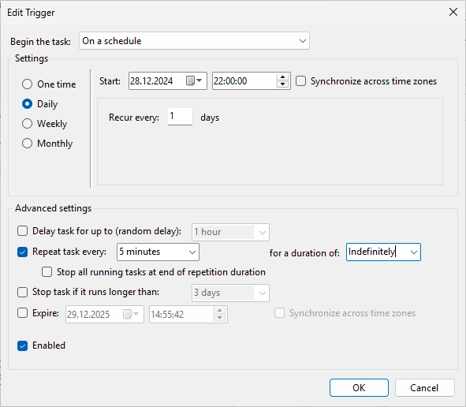This screenshot has width=466, height=407.
Task: Tick the random delay checkbox
Action: point(22,231)
